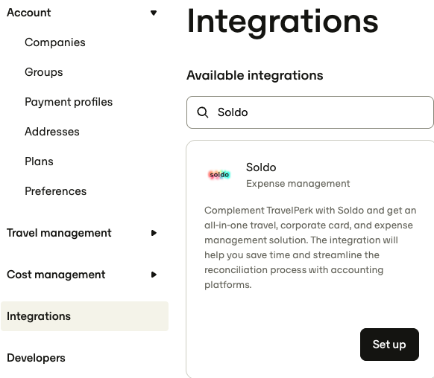Click the Soldo integration title

(x=261, y=167)
